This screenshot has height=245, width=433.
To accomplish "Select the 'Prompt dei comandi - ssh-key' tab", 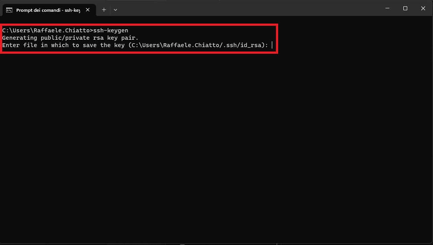I will click(x=48, y=10).
